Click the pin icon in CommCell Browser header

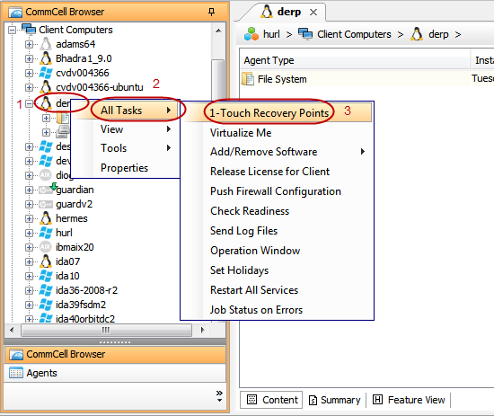211,12
